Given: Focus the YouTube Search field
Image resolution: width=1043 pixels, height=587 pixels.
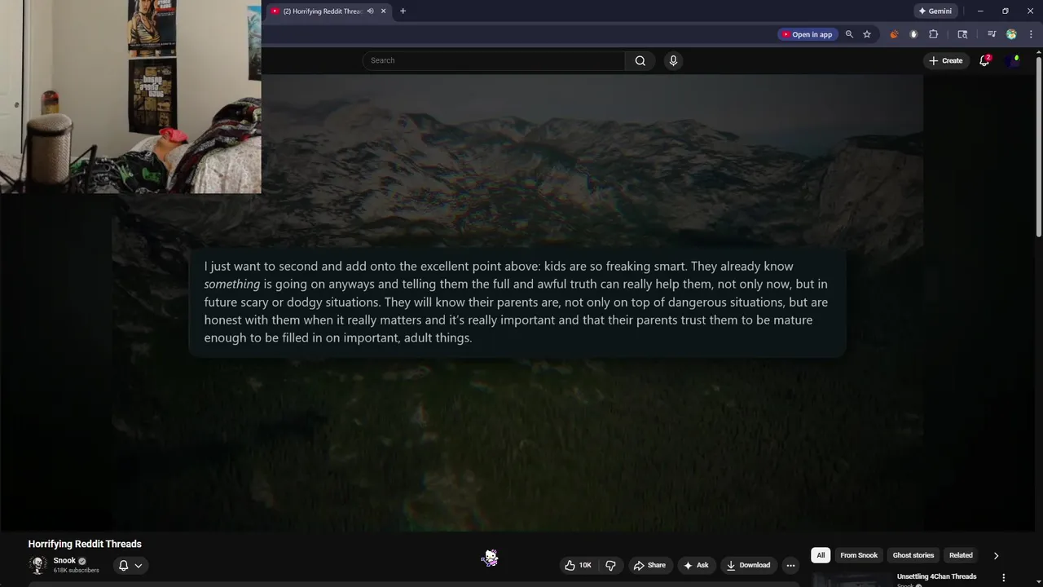Looking at the screenshot, I should (494, 60).
